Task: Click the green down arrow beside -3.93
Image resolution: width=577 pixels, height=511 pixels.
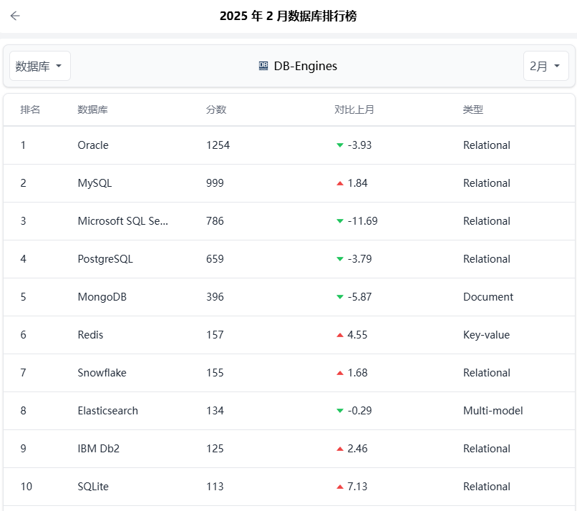Action: point(340,145)
